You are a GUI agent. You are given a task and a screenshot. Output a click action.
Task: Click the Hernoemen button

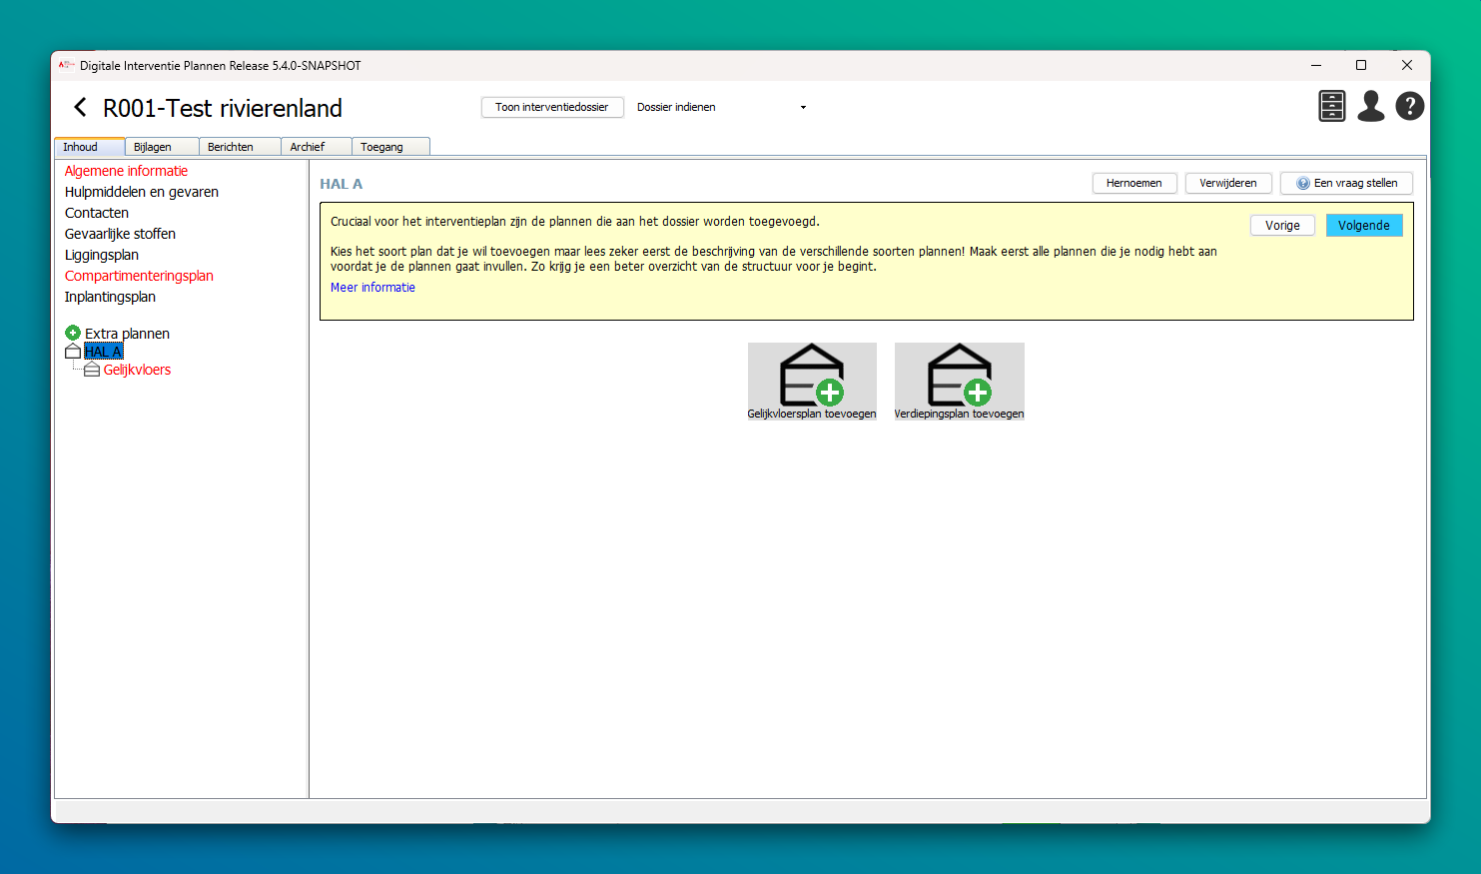[x=1134, y=183]
